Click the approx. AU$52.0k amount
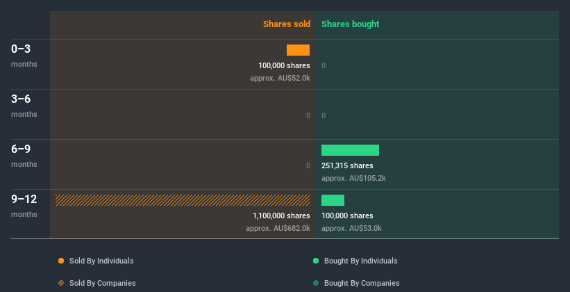Screen dimensions: 570x292 point(280,78)
